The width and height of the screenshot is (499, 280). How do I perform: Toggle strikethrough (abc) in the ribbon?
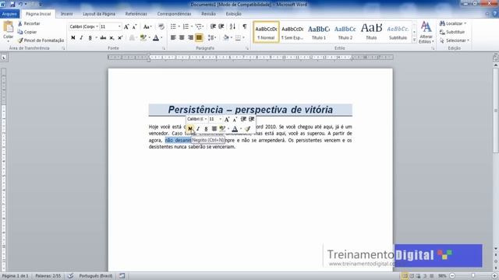tap(103, 38)
